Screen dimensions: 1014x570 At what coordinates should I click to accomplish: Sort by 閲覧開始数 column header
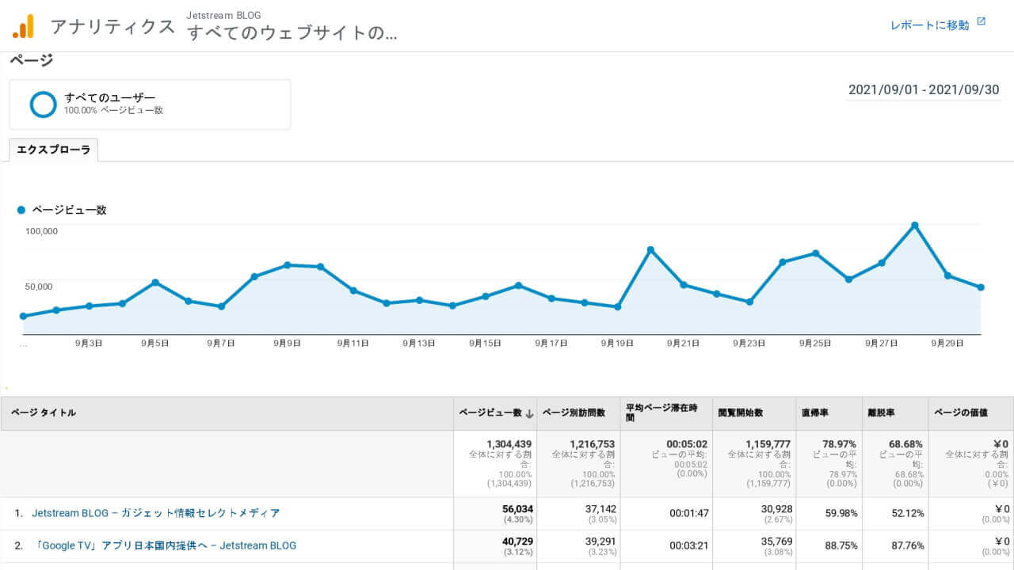tap(740, 412)
